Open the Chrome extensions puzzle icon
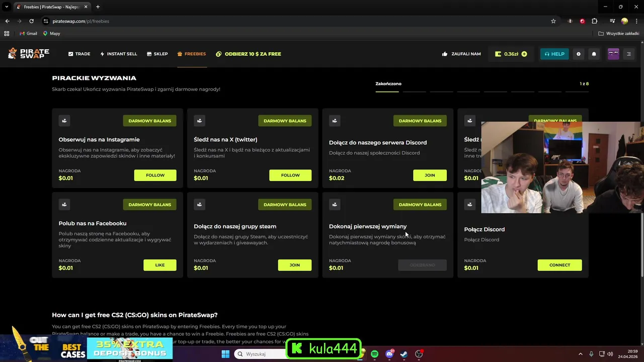This screenshot has width=644, height=362. pos(595,21)
